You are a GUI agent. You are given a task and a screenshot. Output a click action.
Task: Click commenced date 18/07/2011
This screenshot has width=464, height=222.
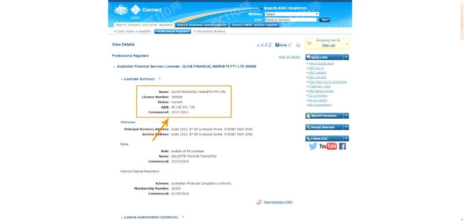[x=180, y=112]
